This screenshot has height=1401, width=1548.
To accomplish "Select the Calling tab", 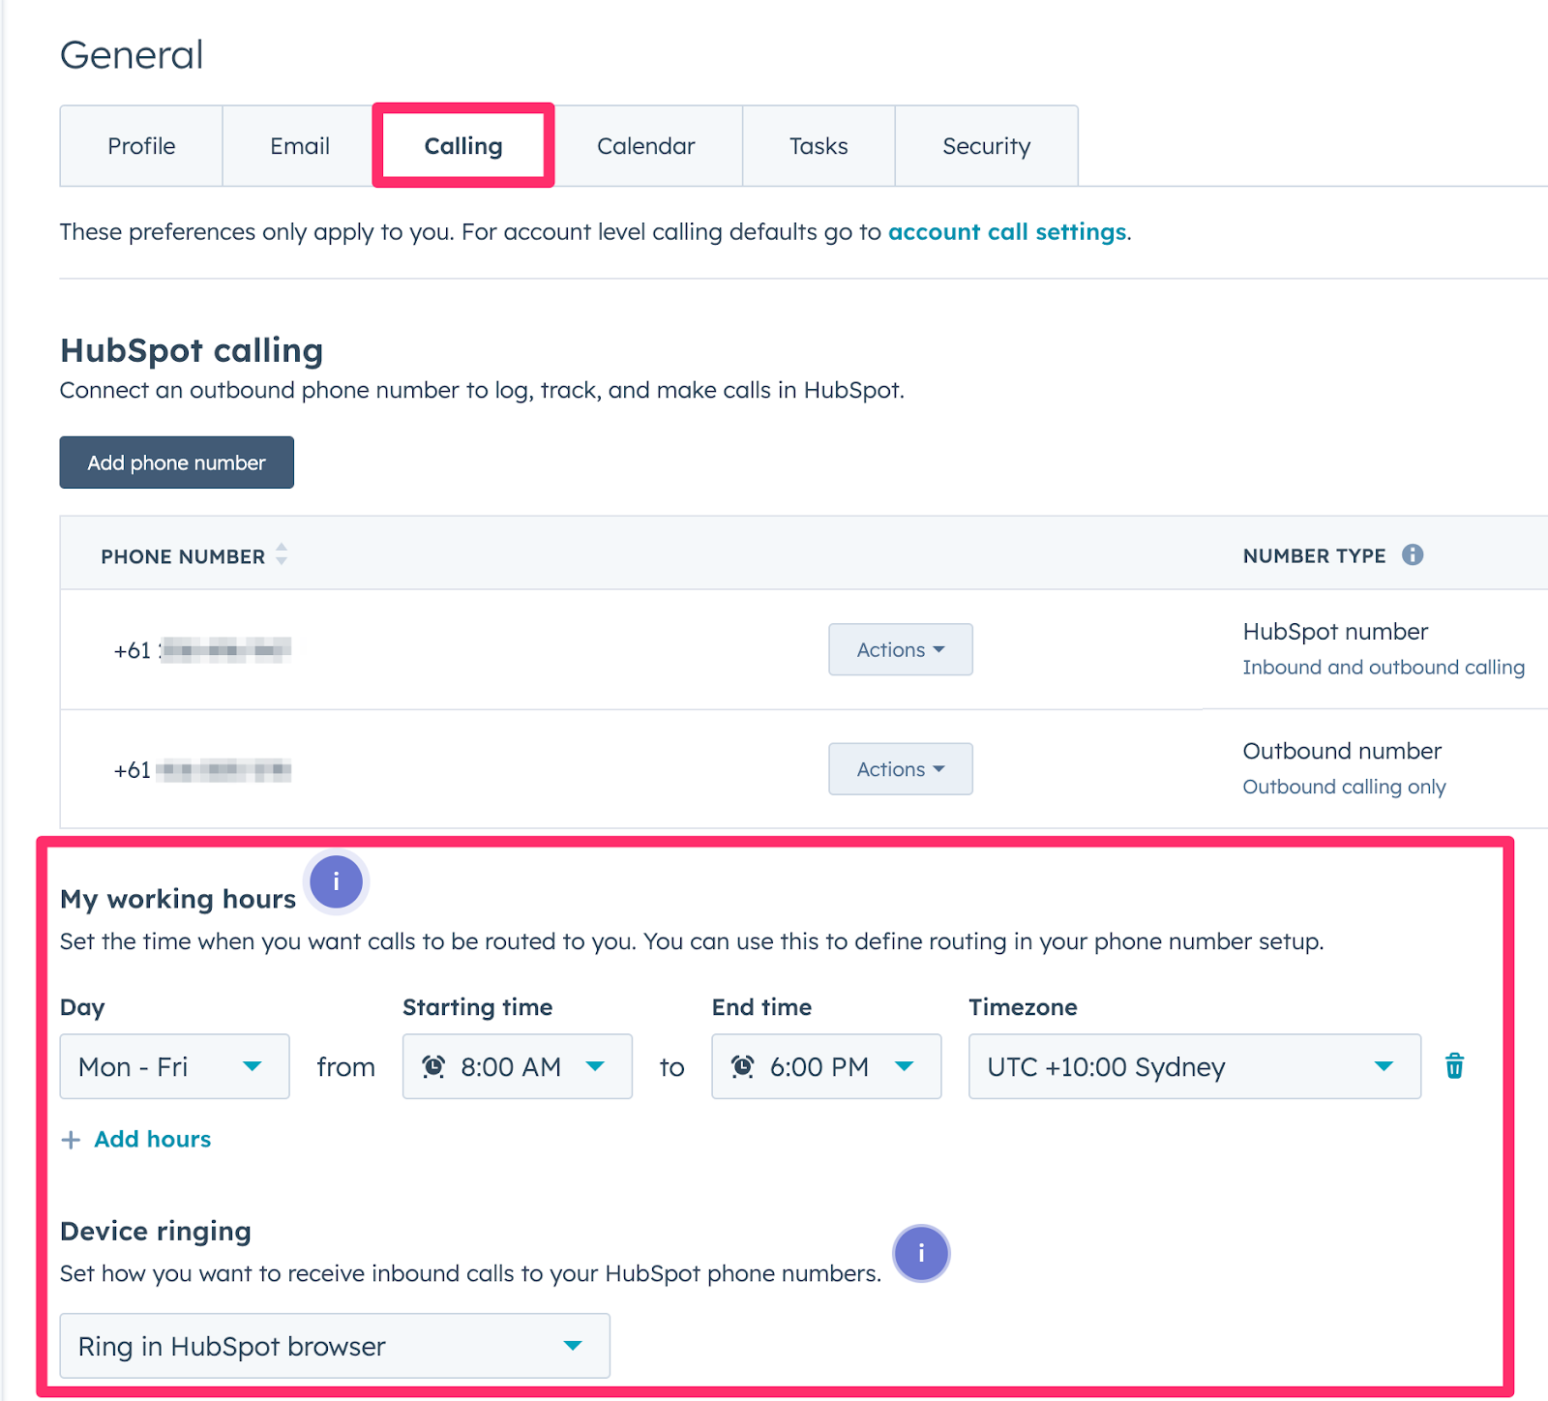I will click(463, 146).
